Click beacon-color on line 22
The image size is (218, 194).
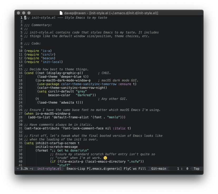59,95
